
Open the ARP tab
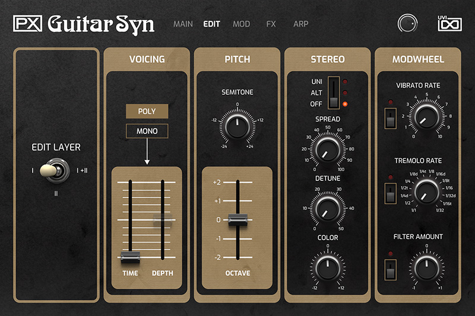[300, 24]
